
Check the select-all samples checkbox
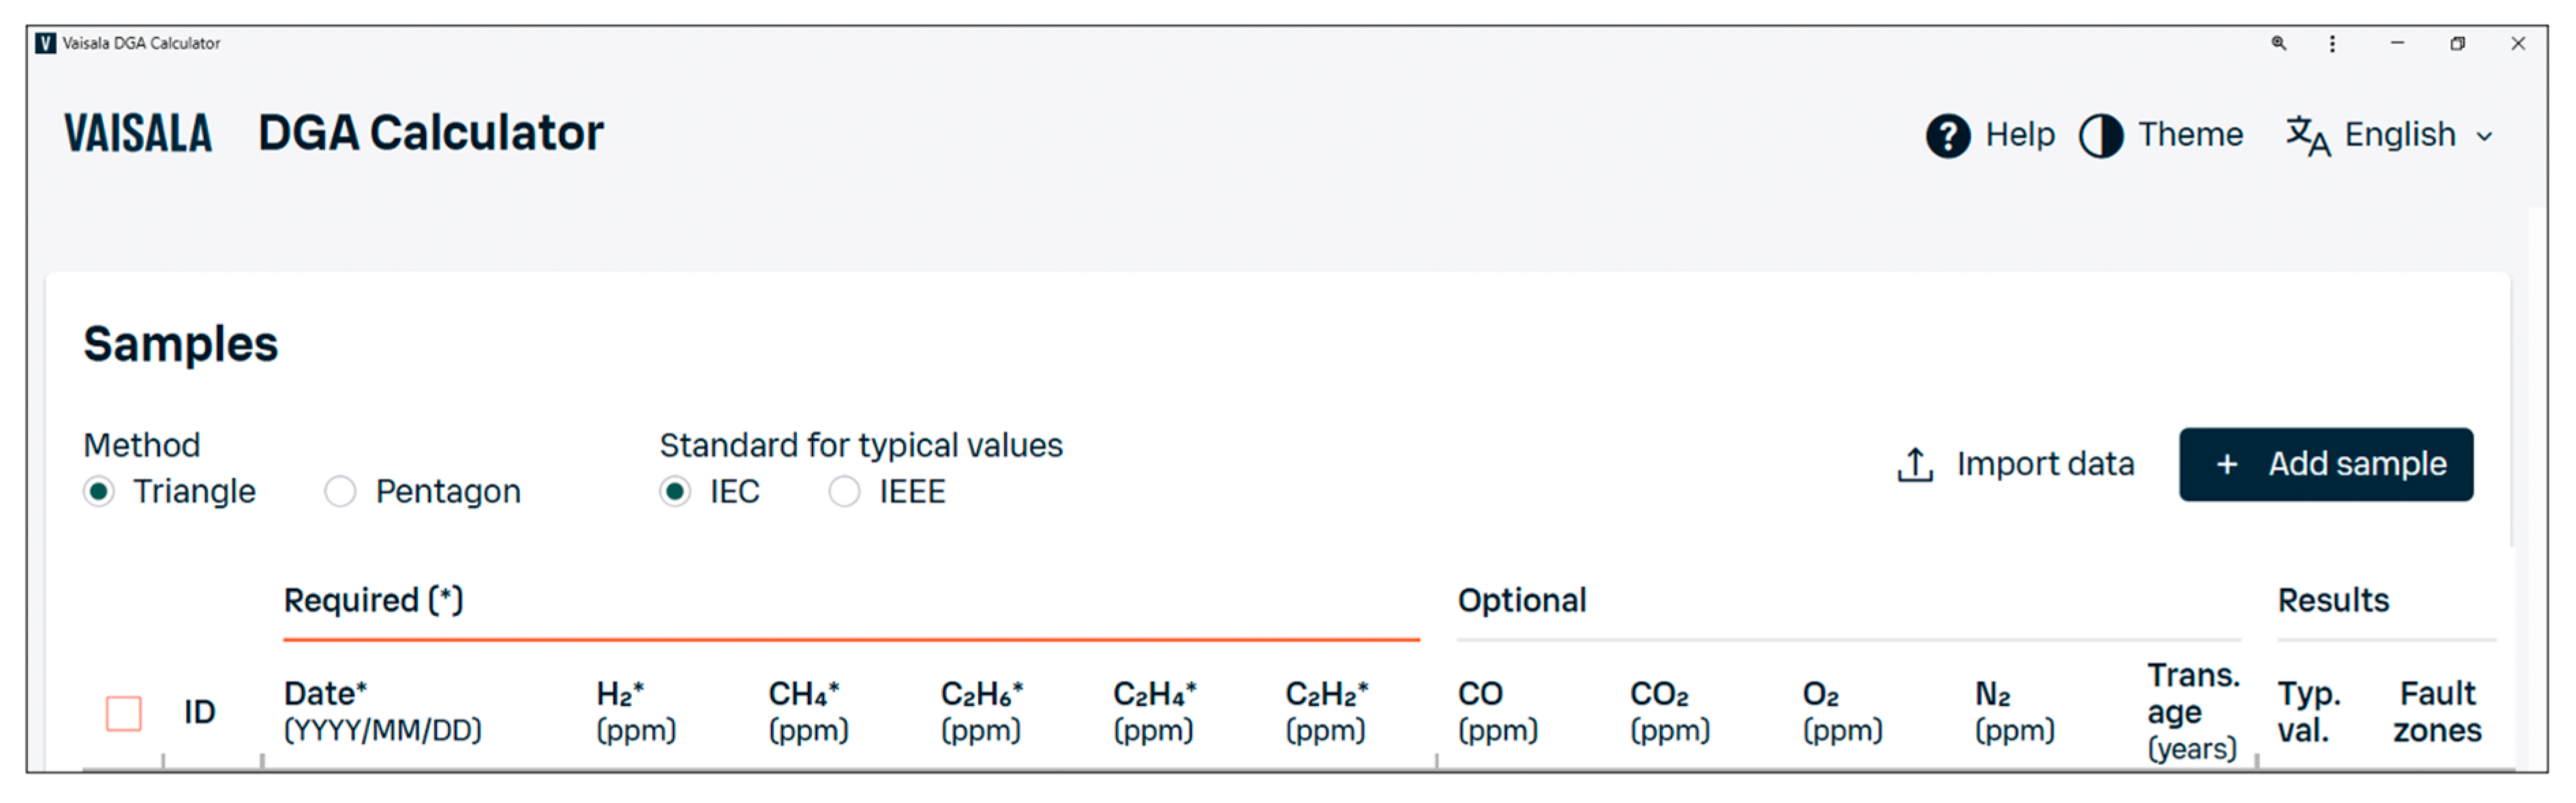(x=124, y=713)
